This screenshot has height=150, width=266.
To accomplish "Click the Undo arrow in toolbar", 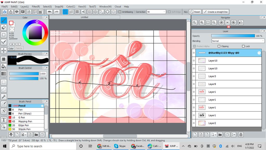I will click(x=49, y=12).
